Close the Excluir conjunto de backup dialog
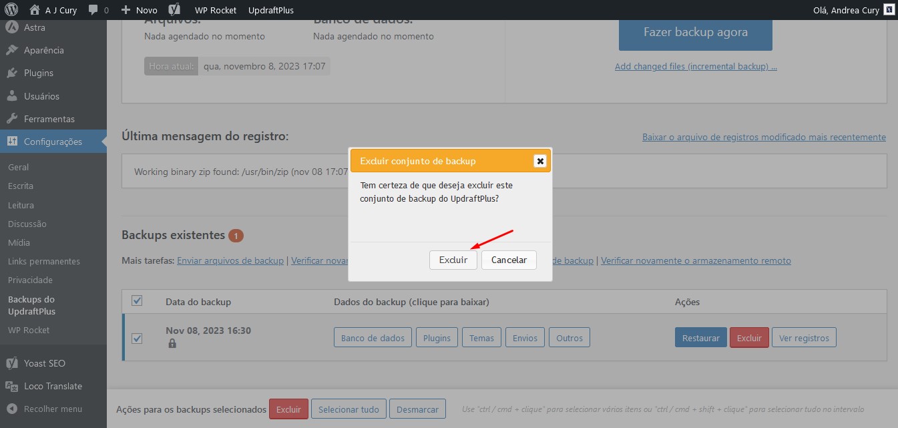The width and height of the screenshot is (898, 428). (540, 161)
